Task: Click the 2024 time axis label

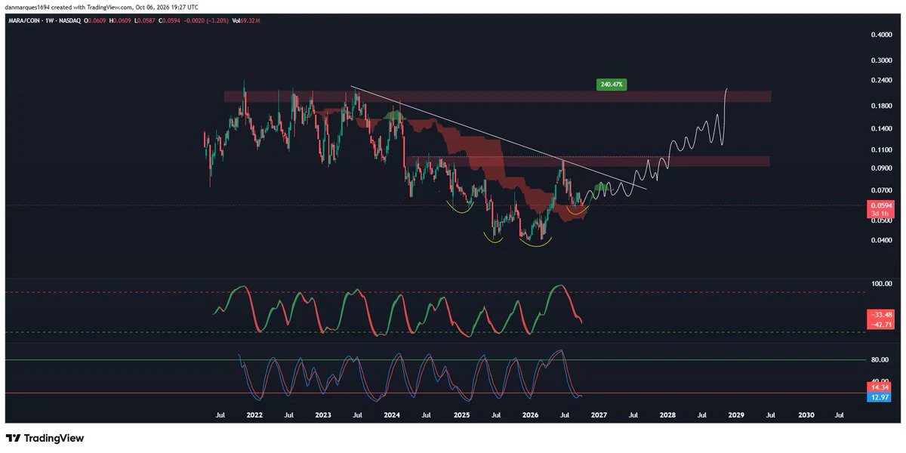Action: click(392, 415)
